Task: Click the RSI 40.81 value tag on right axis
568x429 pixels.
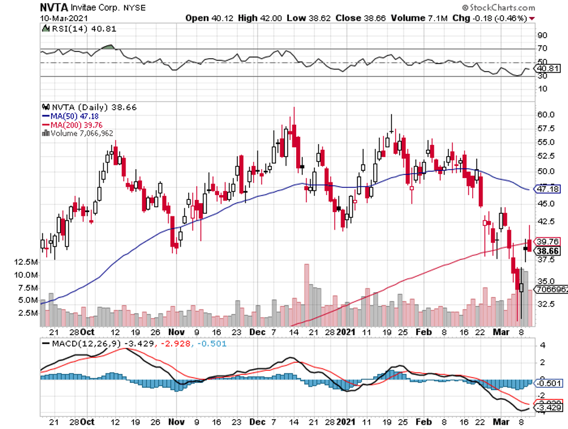Action: click(x=549, y=69)
